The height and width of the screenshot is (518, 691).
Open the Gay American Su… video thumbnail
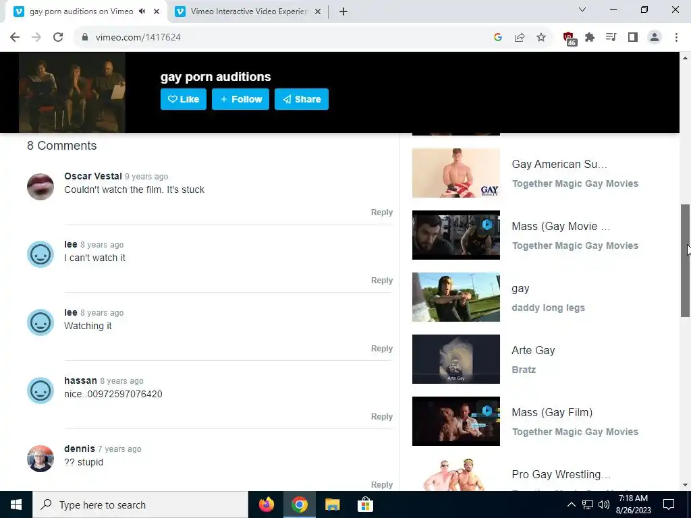point(456,173)
